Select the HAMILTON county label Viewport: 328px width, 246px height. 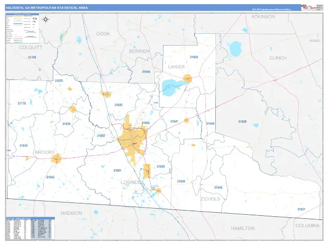coord(242,228)
